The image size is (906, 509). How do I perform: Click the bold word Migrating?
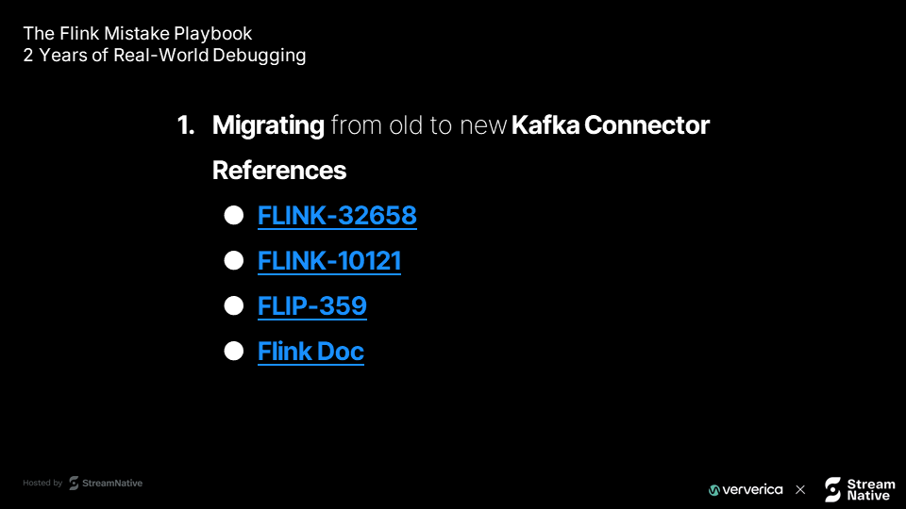268,125
